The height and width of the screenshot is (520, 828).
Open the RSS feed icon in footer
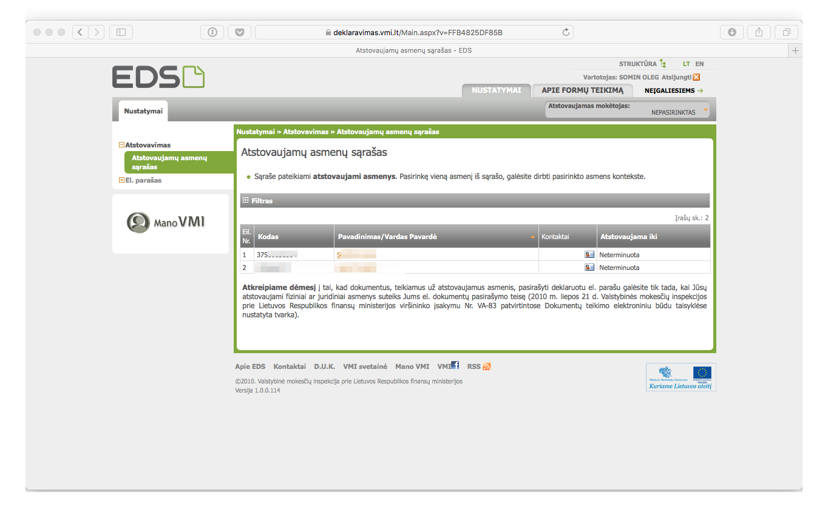[486, 366]
